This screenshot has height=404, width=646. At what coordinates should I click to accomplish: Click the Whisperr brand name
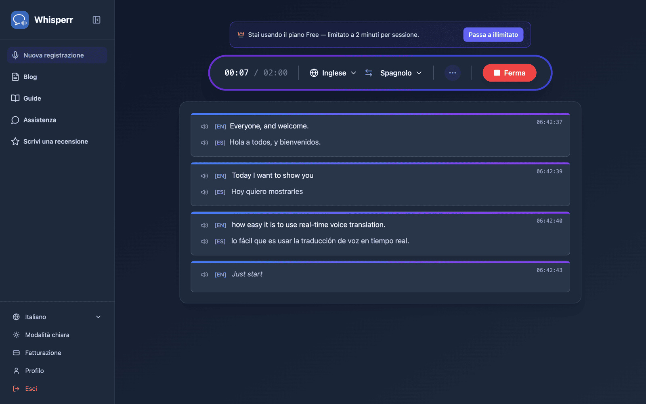(54, 20)
